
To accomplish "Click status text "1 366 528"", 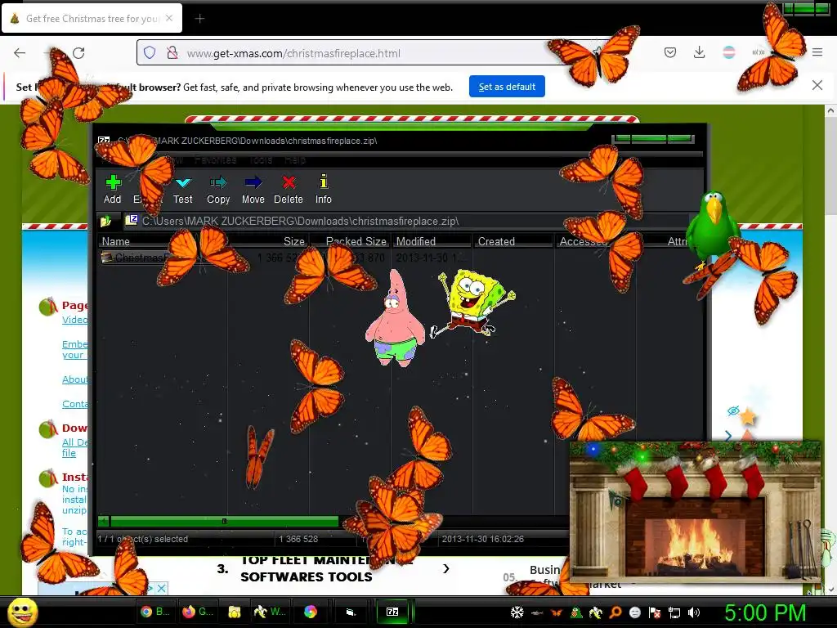I will tap(298, 539).
